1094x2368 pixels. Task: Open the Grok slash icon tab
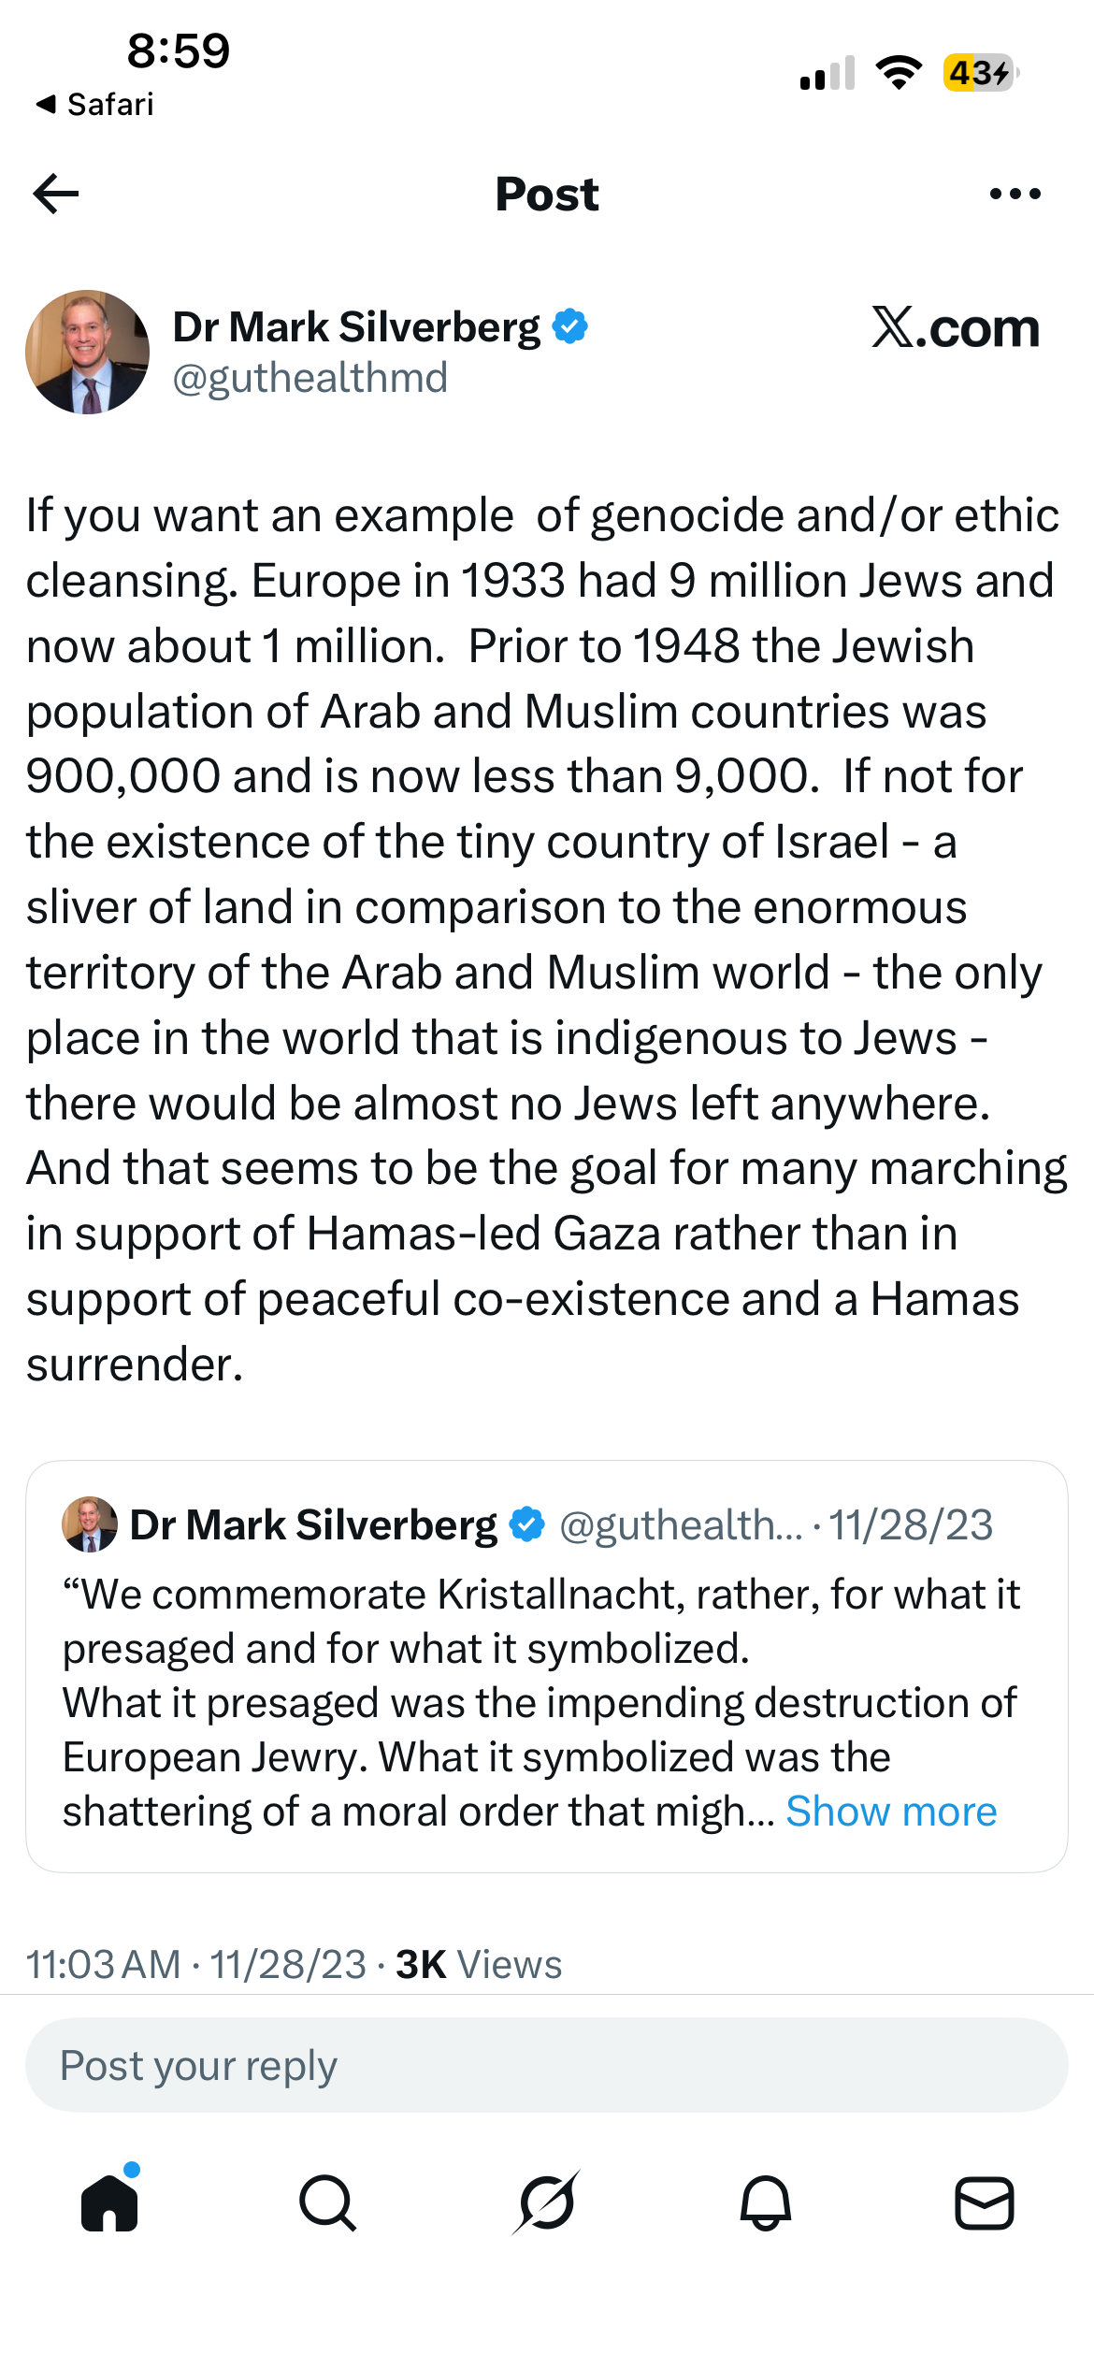547,2202
